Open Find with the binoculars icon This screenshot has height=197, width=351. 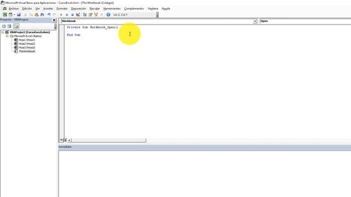pyautogui.click(x=42, y=15)
